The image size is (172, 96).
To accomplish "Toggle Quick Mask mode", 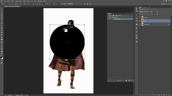I will tap(2, 61).
